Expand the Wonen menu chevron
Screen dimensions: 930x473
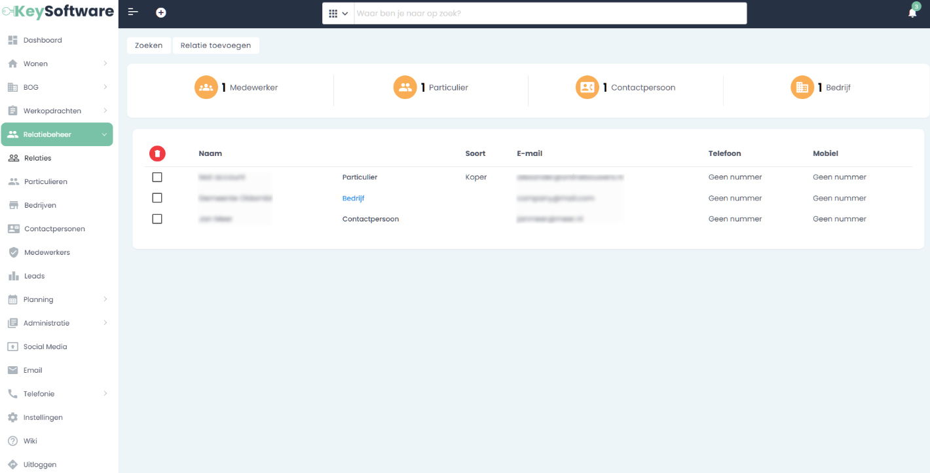[105, 64]
